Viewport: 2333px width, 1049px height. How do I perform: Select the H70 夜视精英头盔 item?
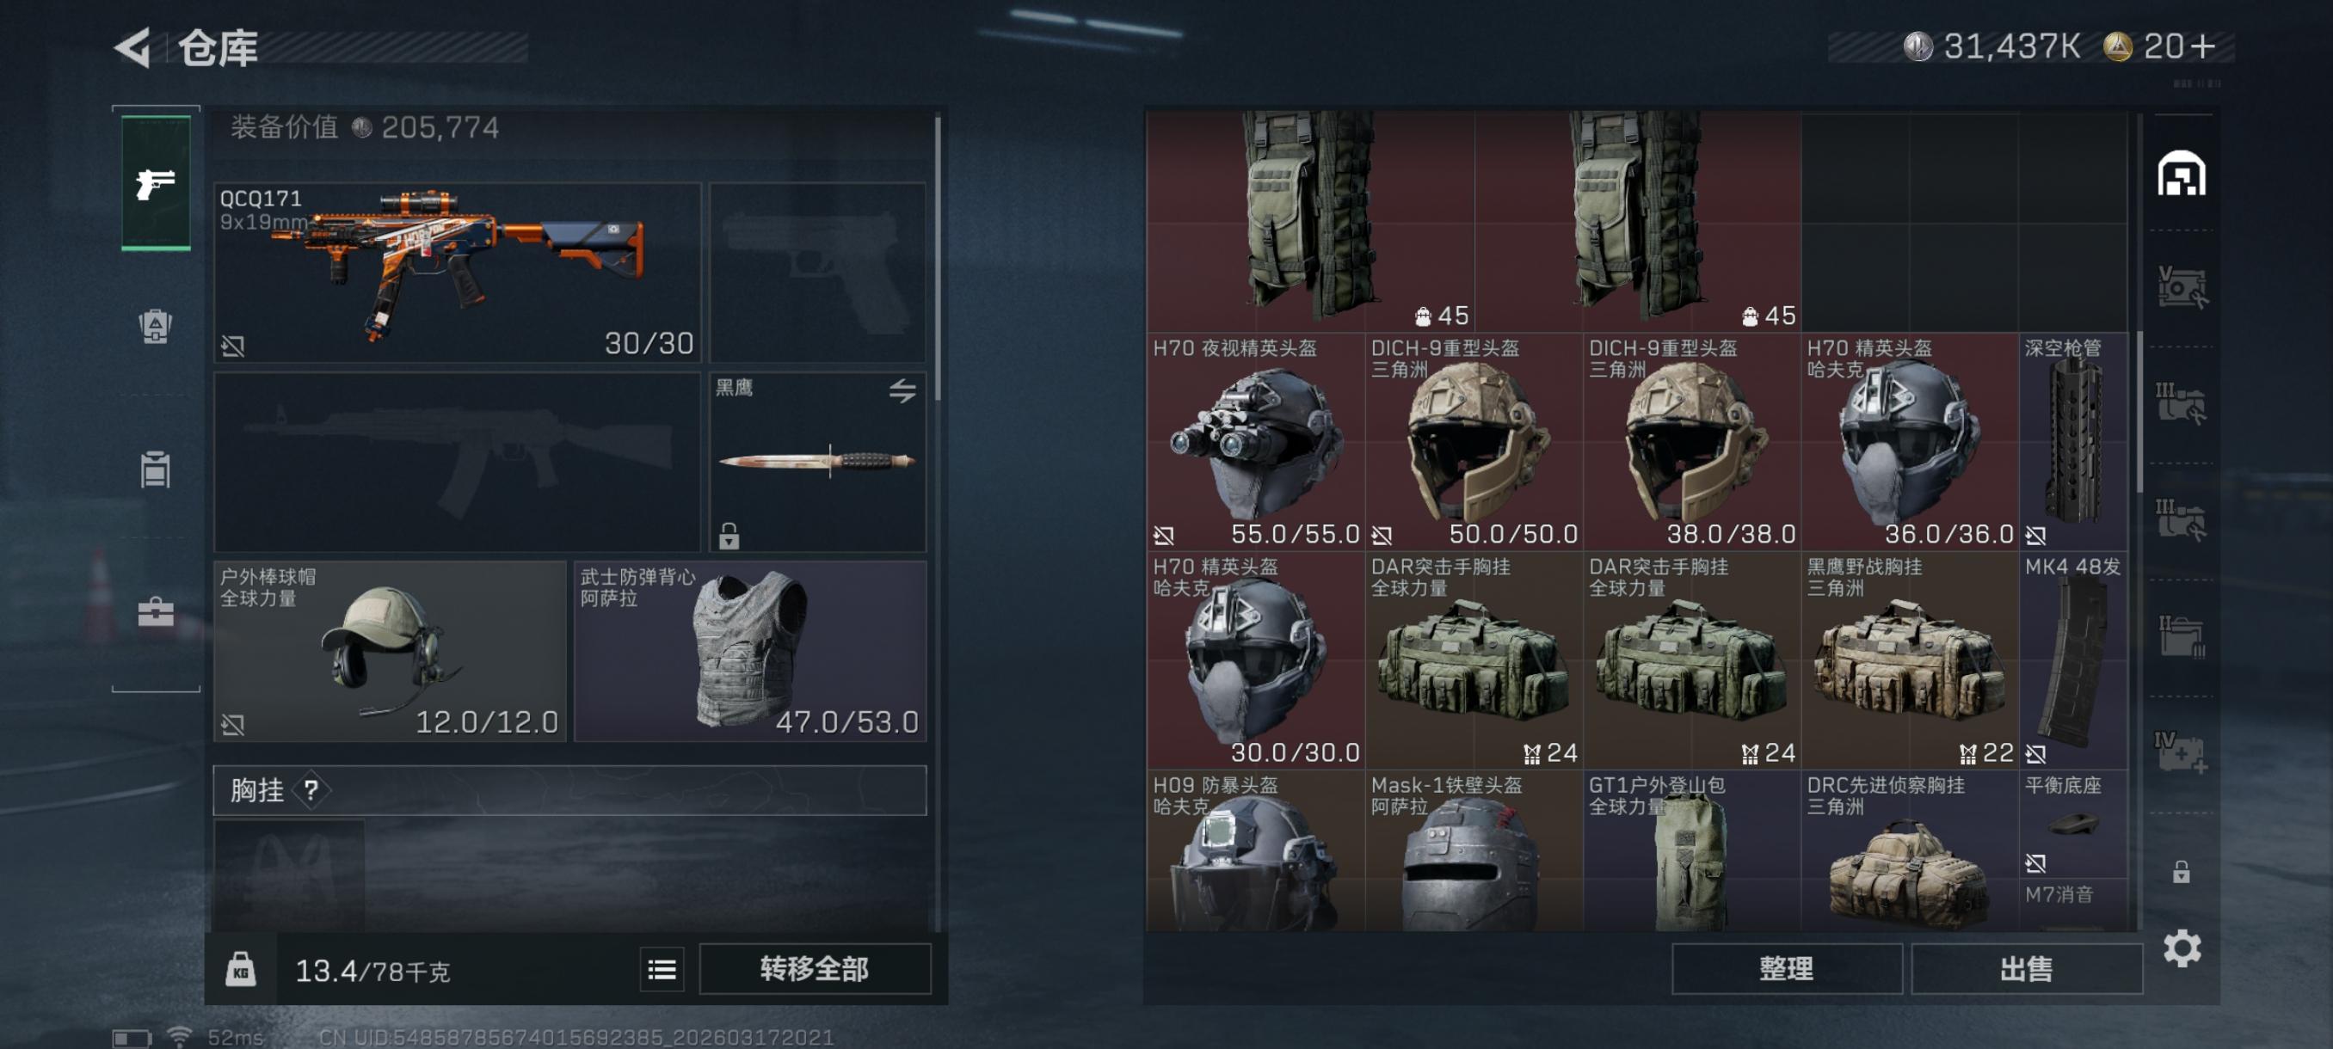1255,442
